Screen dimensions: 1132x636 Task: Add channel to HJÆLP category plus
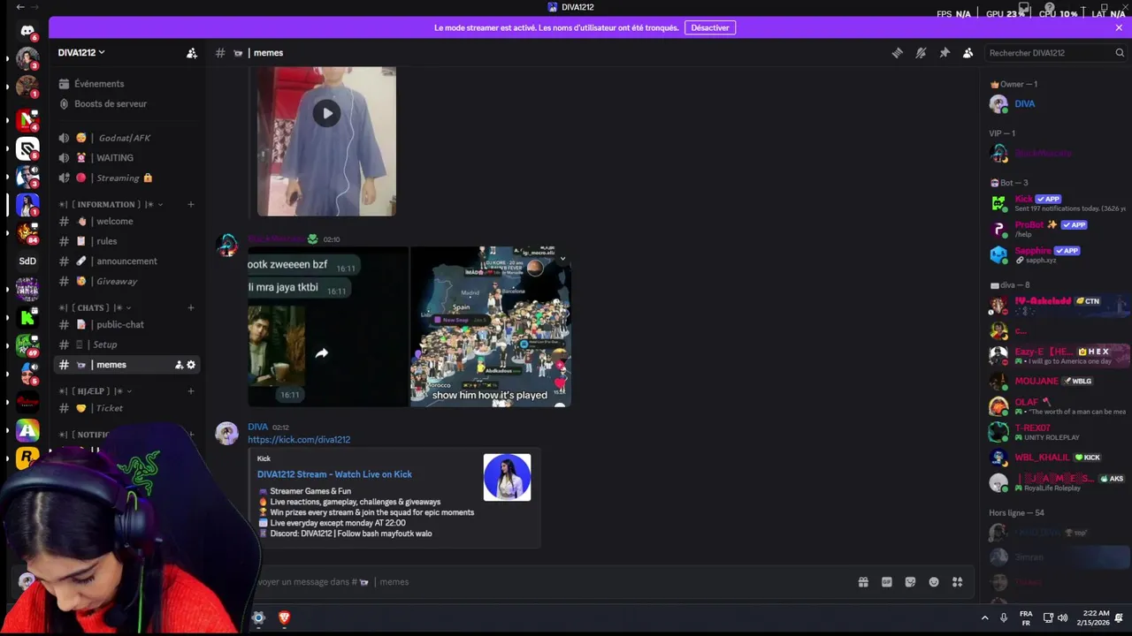click(191, 391)
